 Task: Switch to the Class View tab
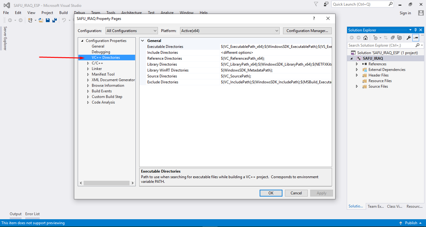click(395, 206)
